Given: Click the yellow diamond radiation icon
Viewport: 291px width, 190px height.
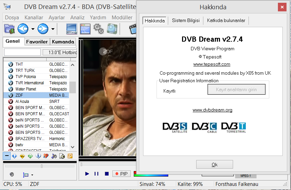Looking at the screenshot, I should [x=22, y=156].
